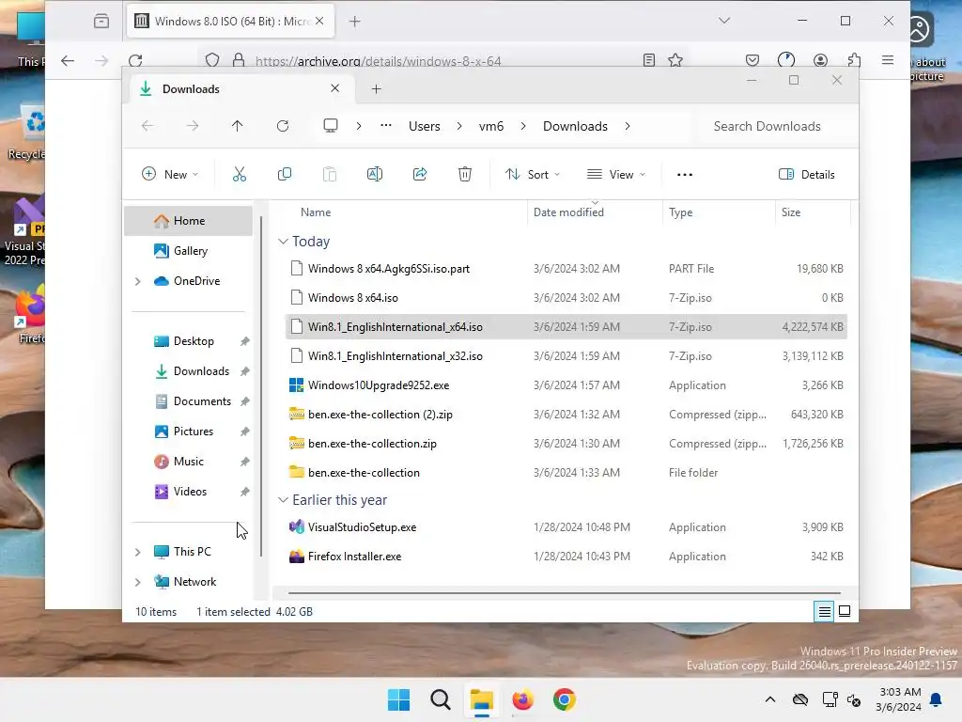Open the Sort dropdown
The image size is (962, 722).
[532, 174]
